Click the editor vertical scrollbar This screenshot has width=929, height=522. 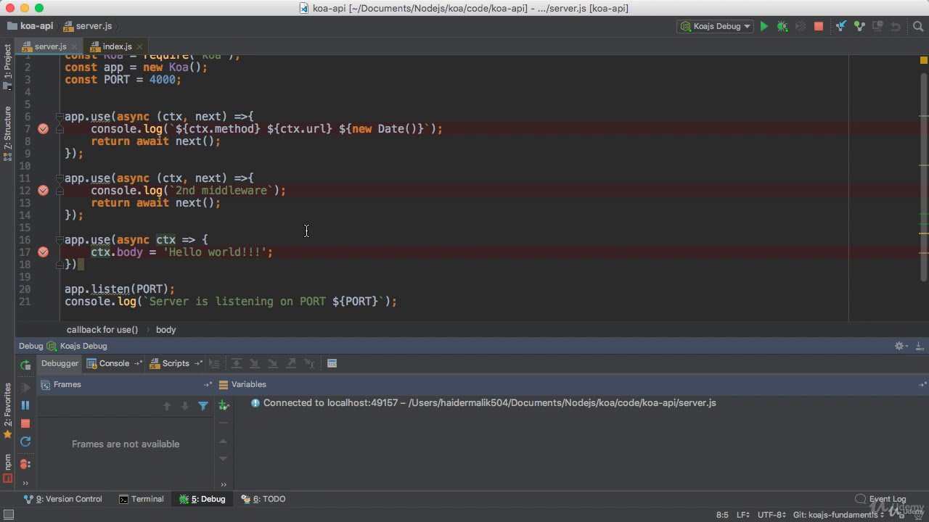pos(924,177)
